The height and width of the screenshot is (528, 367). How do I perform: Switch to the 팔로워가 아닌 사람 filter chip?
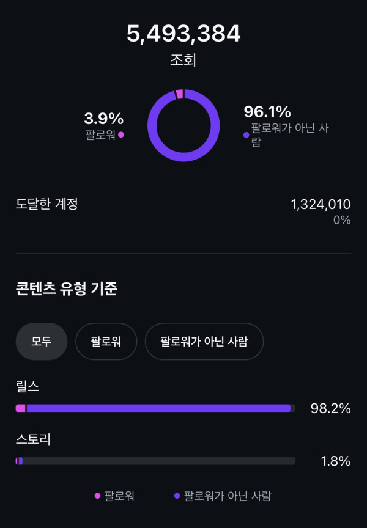(x=204, y=341)
